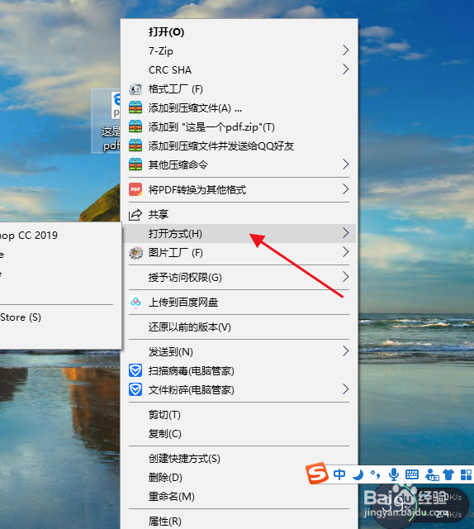Choose 7-Zip in the context menu
The width and height of the screenshot is (474, 529).
[x=239, y=51]
